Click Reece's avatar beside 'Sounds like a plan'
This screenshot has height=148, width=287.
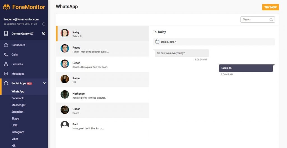click(65, 64)
